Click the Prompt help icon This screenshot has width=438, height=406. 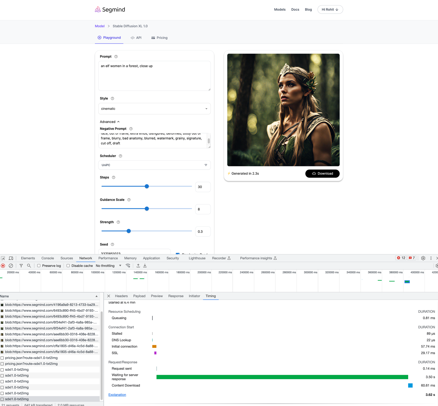(116, 56)
